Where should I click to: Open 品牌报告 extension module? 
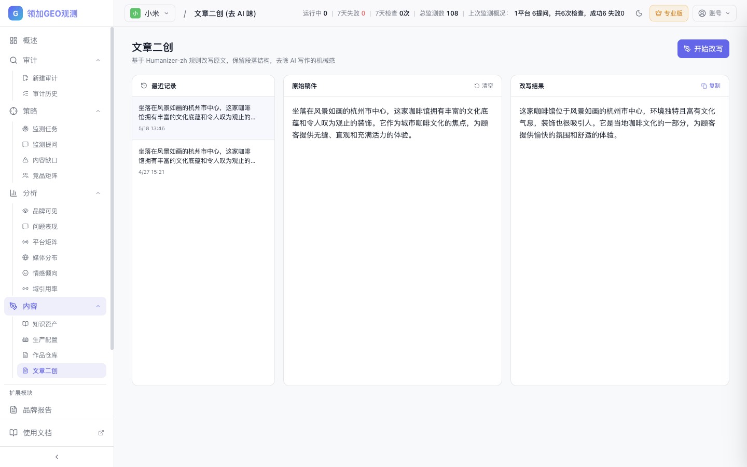(55, 410)
